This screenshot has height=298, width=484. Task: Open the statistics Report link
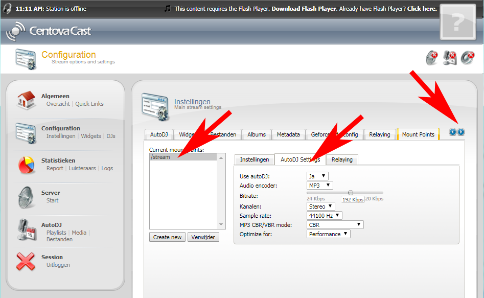click(x=55, y=168)
